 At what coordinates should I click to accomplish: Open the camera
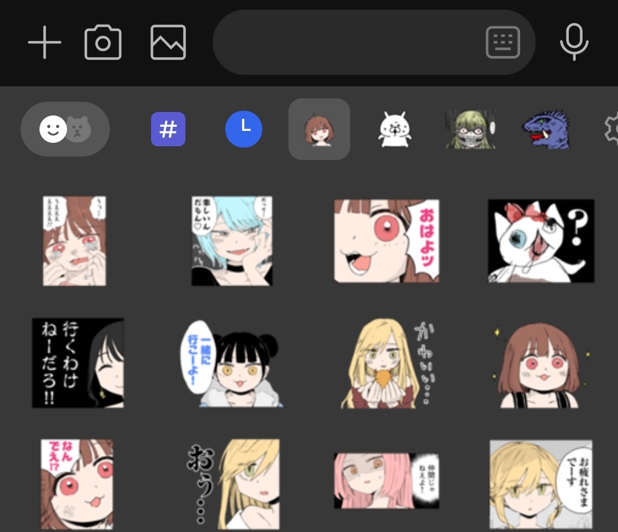pos(103,42)
